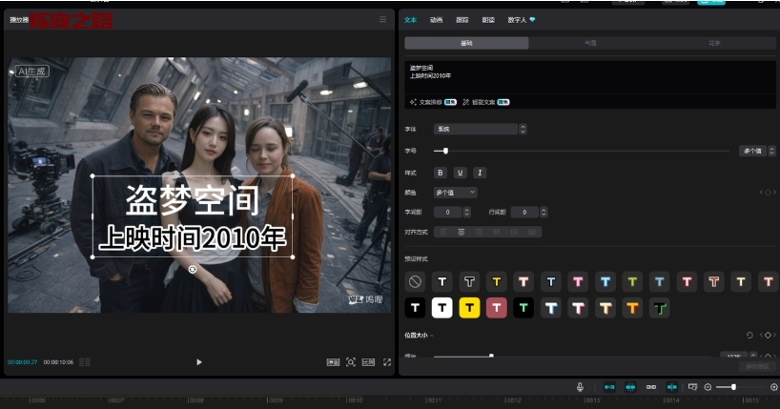Viewport: 780px width, 409px height.
Task: Open the 数字人 tab
Action: pyautogui.click(x=521, y=19)
